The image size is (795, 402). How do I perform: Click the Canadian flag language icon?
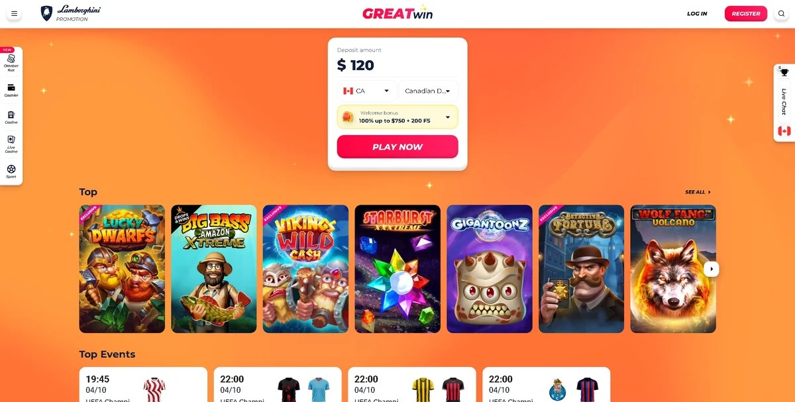784,130
